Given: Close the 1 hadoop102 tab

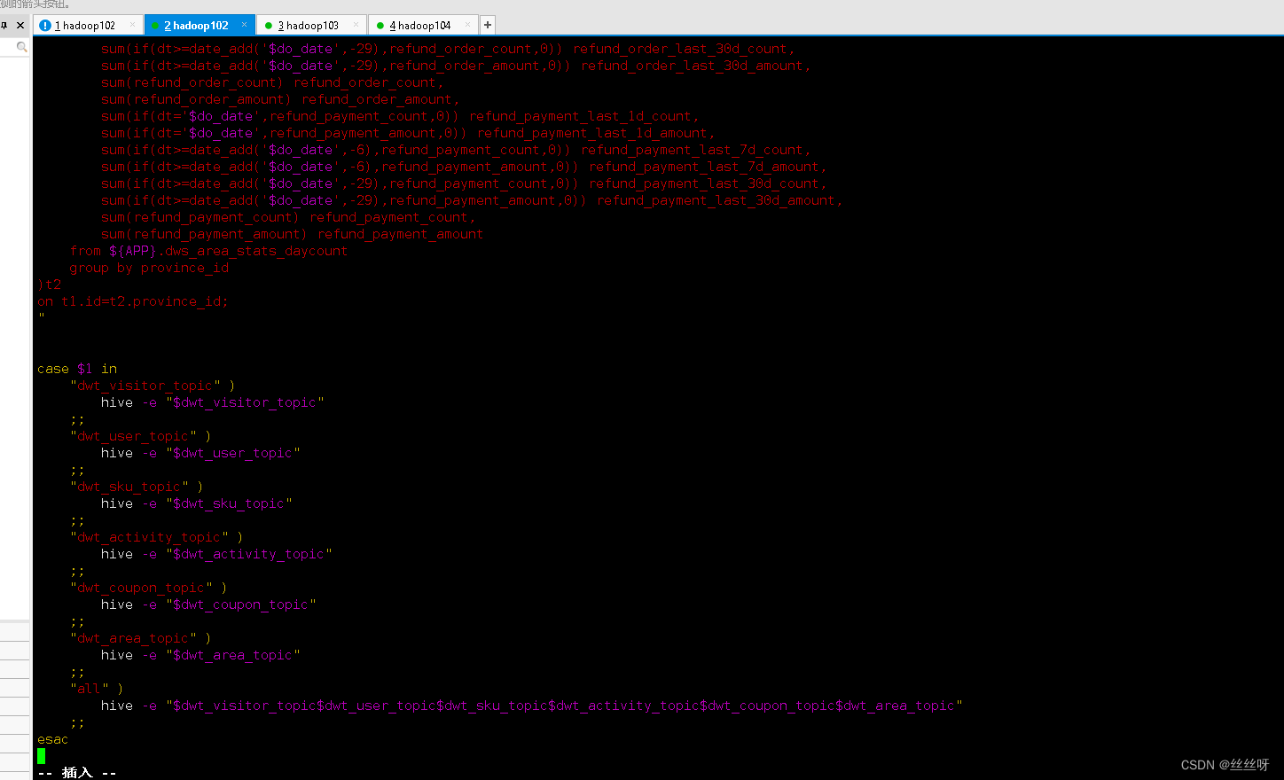Looking at the screenshot, I should pos(133,25).
